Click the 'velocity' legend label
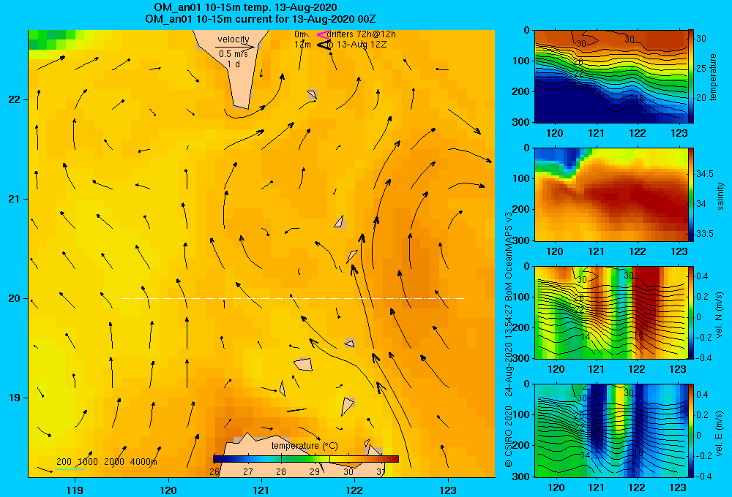 point(233,39)
